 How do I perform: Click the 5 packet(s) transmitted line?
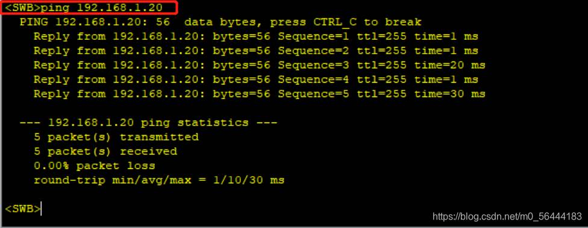116,137
